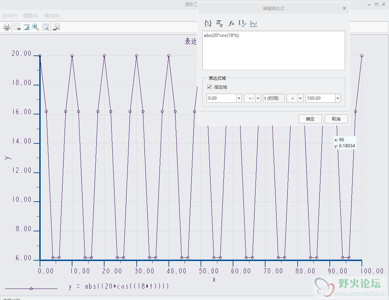This screenshot has width=389, height=300.
Task: Uncheck the 指定域 checkbox
Action: (209, 87)
